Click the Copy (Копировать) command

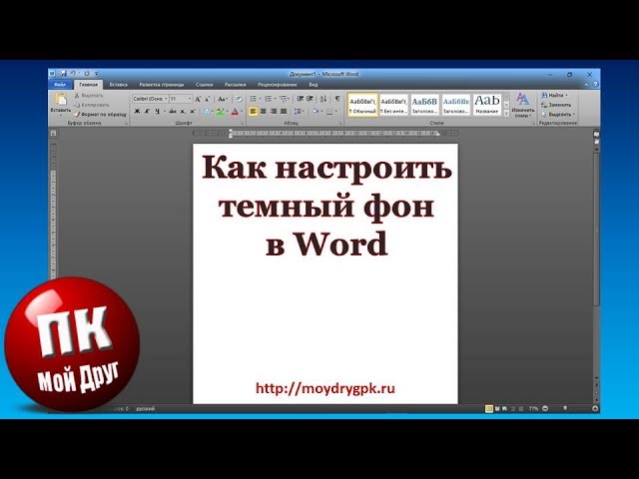(x=92, y=105)
